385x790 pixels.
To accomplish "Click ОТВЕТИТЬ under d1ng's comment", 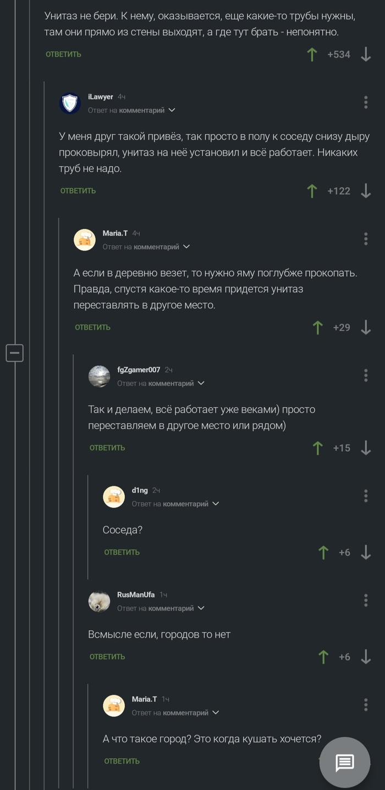I will (121, 552).
